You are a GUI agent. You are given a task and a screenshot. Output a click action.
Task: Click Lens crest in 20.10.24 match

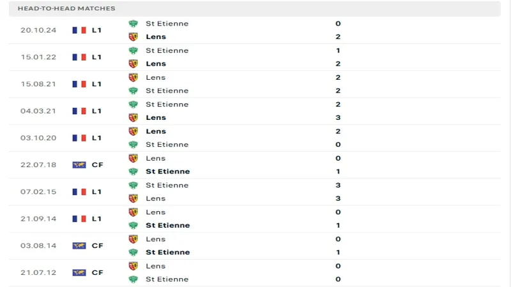tap(133, 37)
